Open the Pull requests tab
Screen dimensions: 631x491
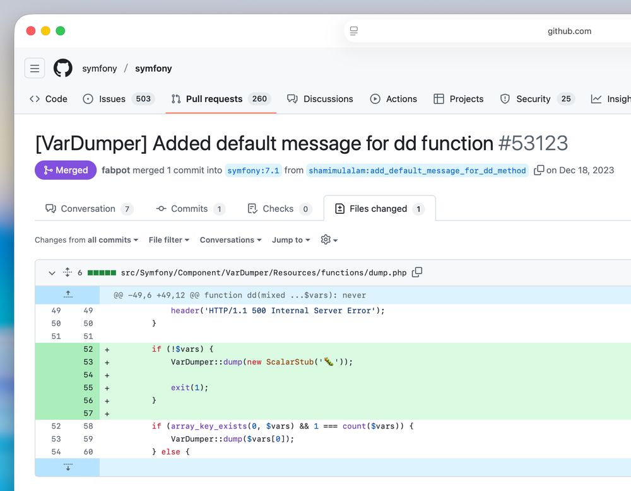(x=221, y=99)
